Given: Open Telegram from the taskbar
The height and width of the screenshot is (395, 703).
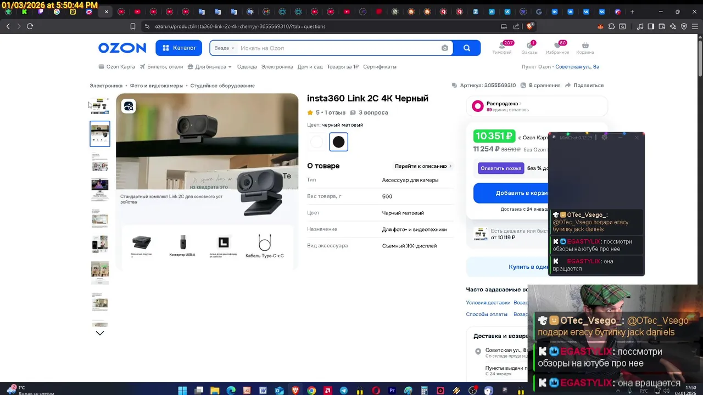Looking at the screenshot, I should pos(344,390).
